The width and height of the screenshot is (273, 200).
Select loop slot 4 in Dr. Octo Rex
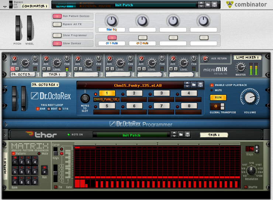[189, 93]
